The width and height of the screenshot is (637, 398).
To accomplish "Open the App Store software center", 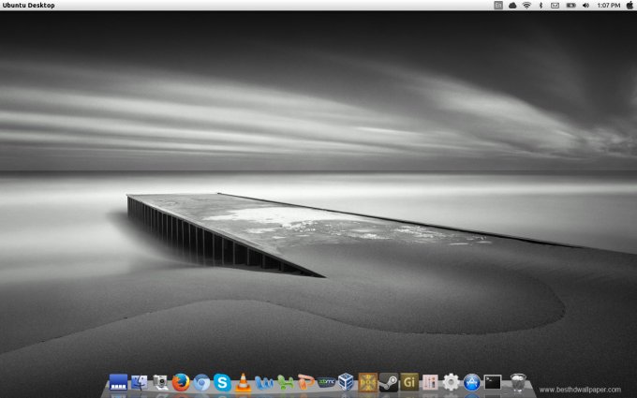I will point(471,383).
